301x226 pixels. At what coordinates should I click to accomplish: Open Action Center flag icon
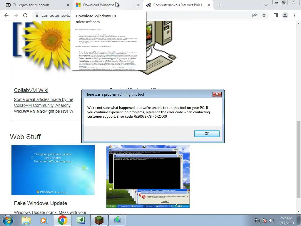tap(264, 220)
